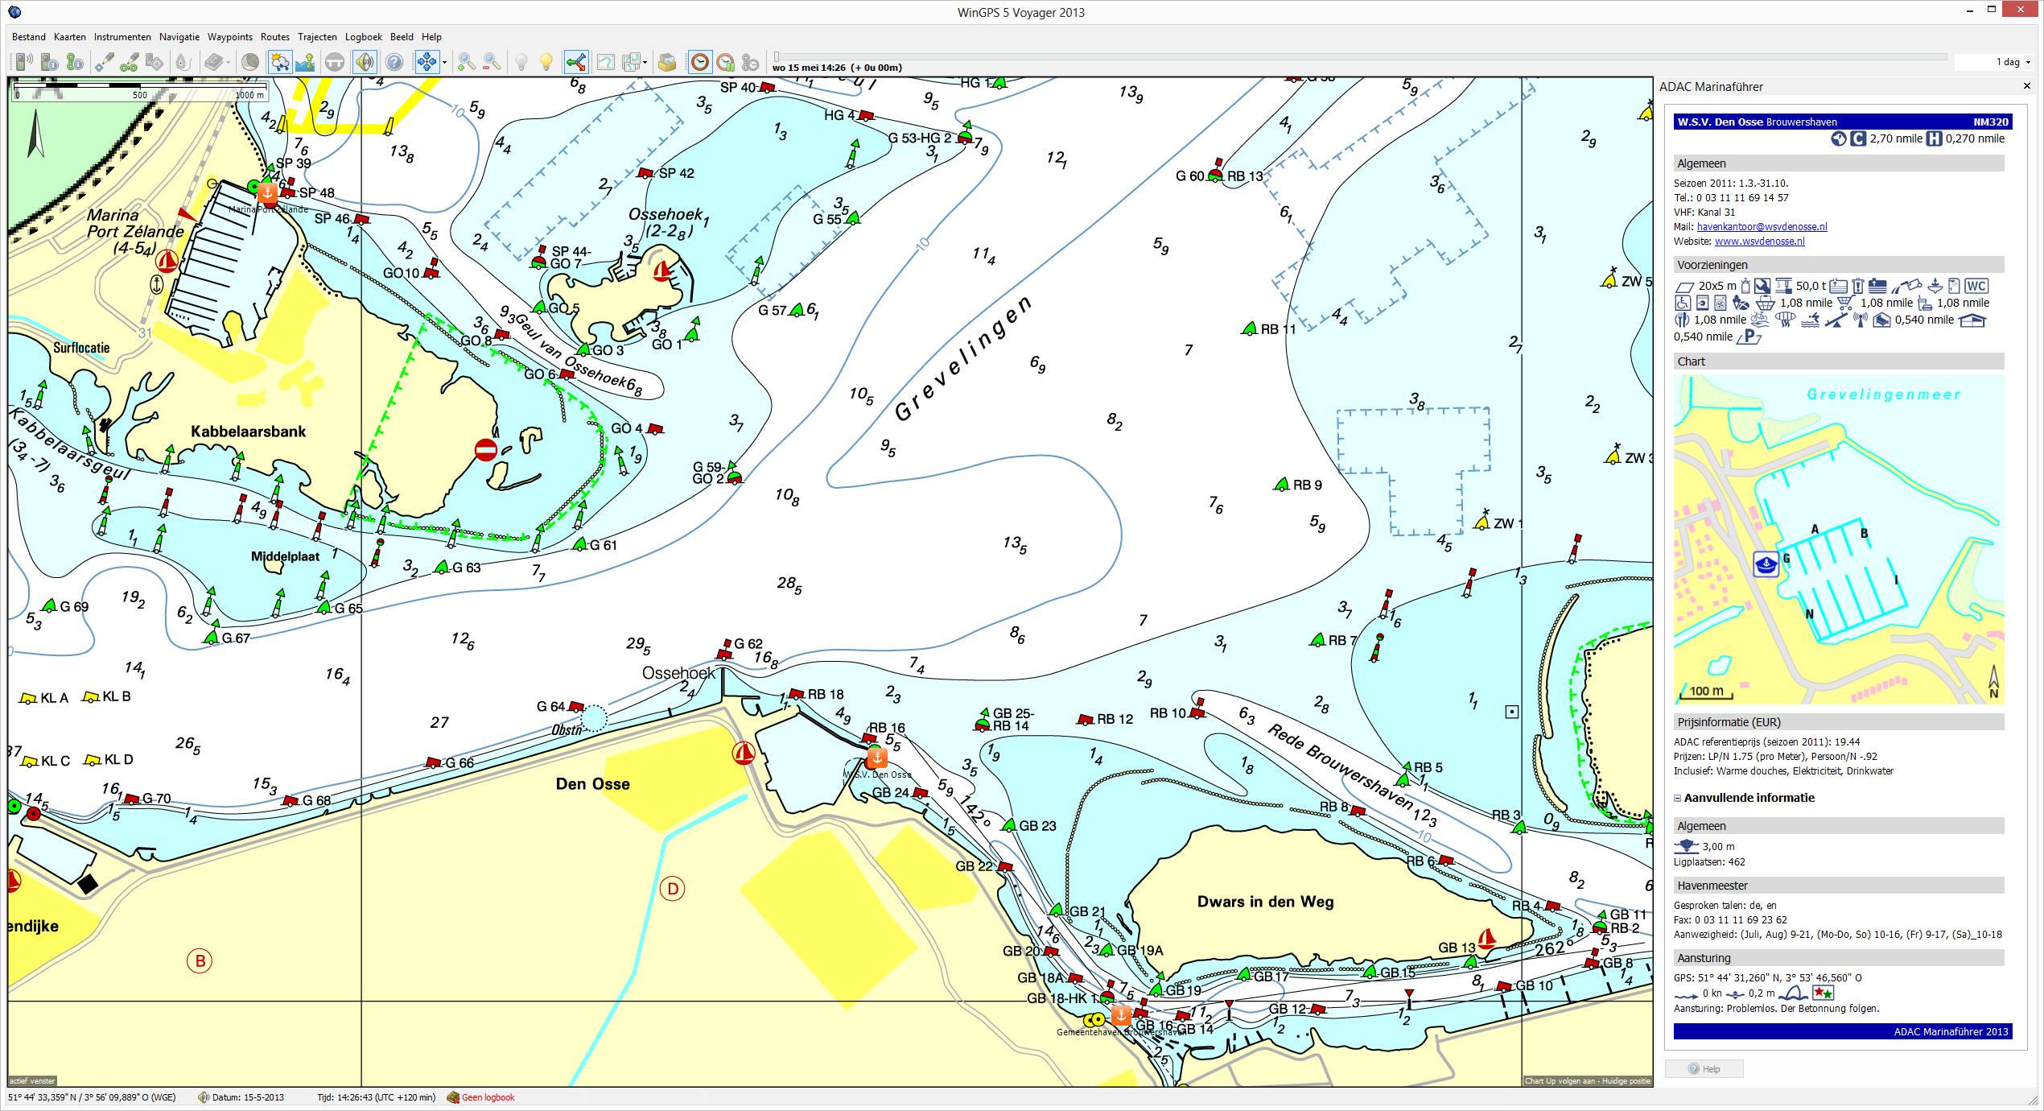Click the havenkantoor@wsvdenosse.nl mail link

pyautogui.click(x=1762, y=227)
